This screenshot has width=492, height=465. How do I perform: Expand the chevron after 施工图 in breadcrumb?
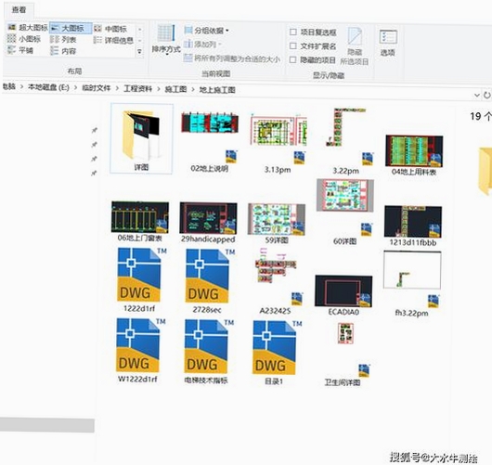pyautogui.click(x=193, y=90)
